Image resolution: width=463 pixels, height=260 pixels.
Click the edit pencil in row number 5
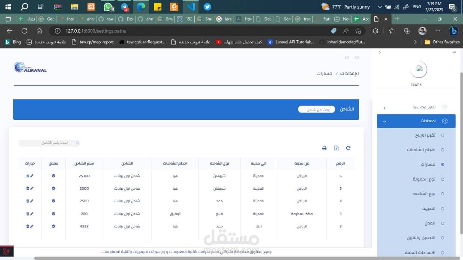point(32,188)
